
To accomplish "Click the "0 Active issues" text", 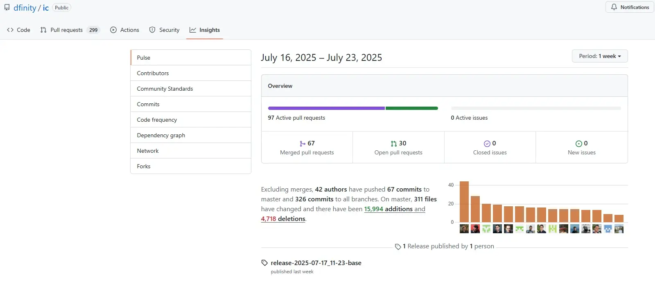I will pos(469,118).
